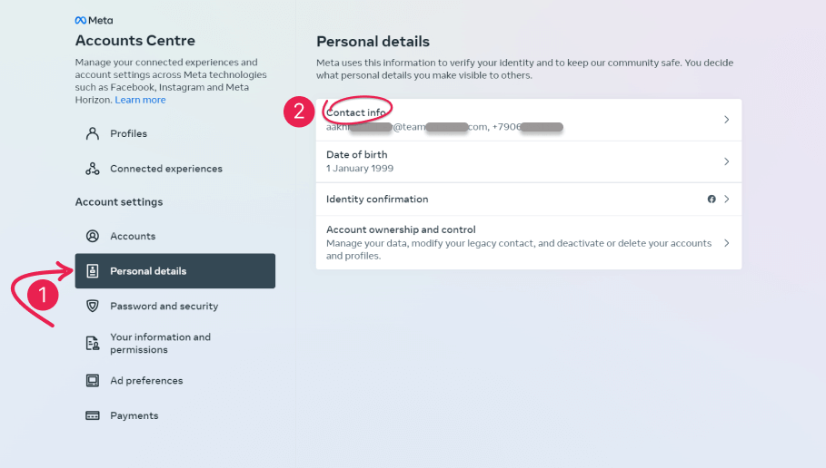Image resolution: width=826 pixels, height=468 pixels.
Task: Click the Your information and permissions icon
Action: [93, 344]
